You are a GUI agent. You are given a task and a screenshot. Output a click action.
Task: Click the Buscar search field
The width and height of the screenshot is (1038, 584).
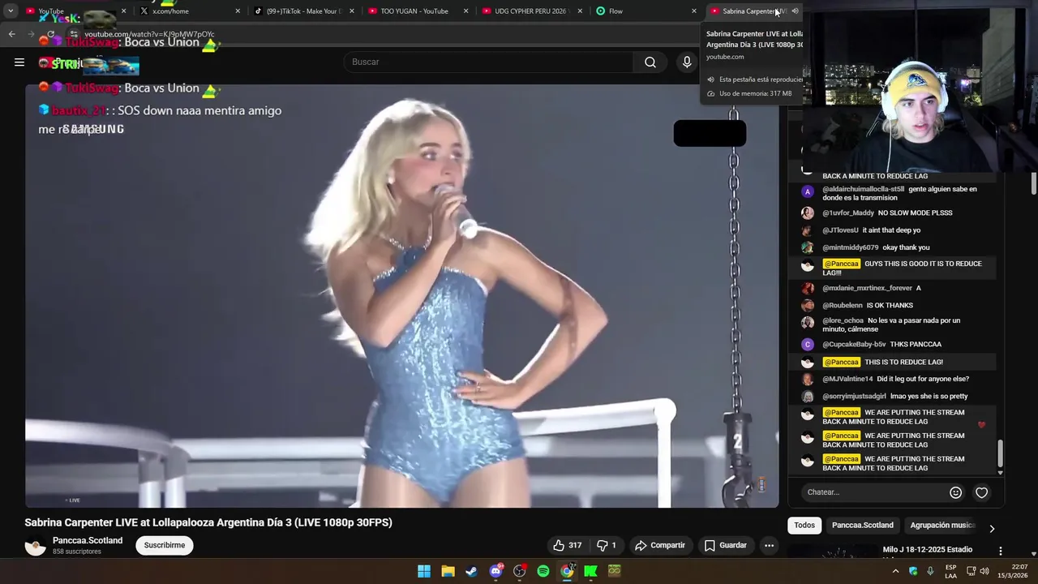(489, 62)
